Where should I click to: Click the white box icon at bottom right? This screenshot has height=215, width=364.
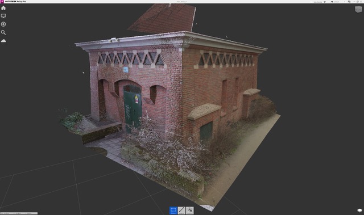coord(359,210)
